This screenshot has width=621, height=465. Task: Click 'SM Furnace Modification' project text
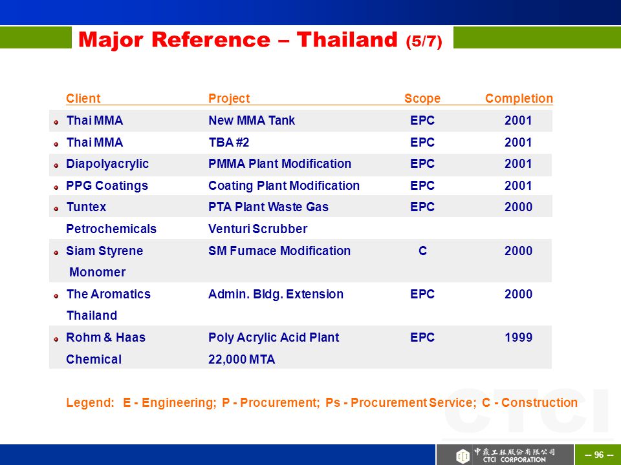click(x=279, y=251)
